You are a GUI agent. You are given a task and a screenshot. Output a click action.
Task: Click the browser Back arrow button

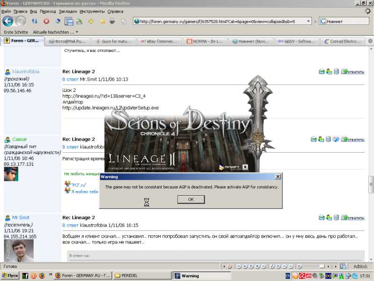[7, 21]
